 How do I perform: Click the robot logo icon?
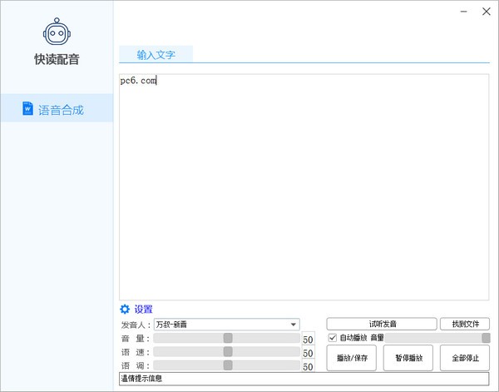click(x=57, y=32)
